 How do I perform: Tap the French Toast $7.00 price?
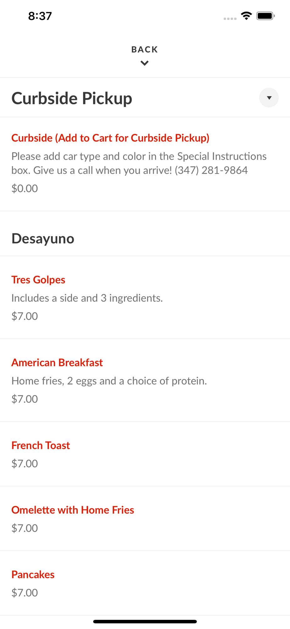(24, 464)
